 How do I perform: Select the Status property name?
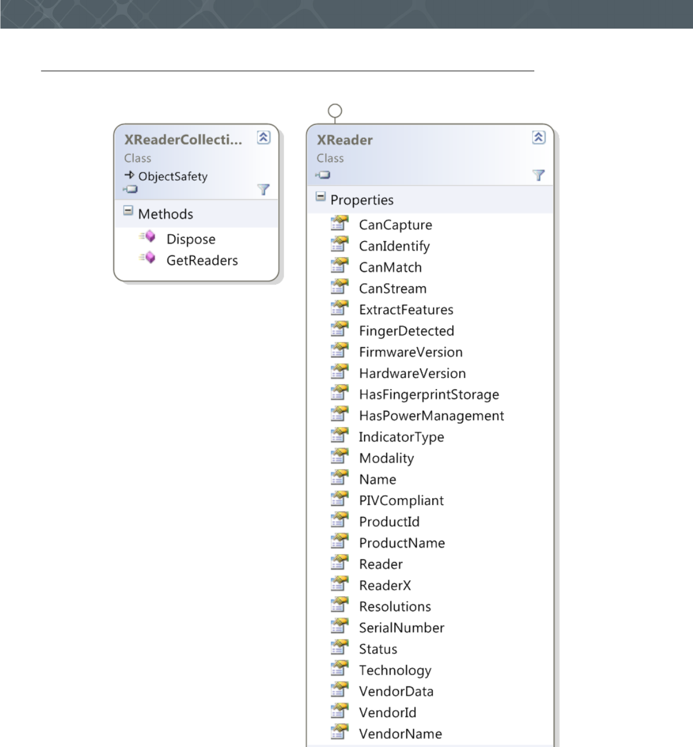(x=378, y=649)
